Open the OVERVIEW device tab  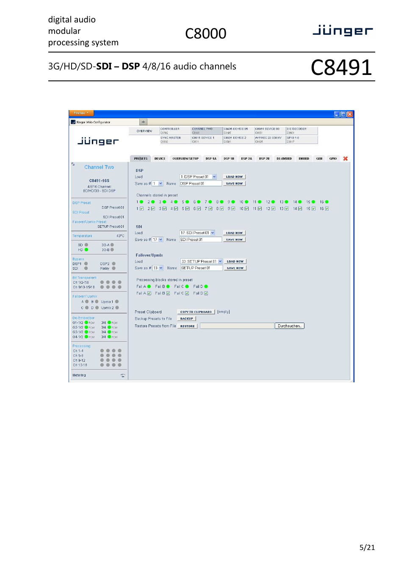(x=144, y=131)
